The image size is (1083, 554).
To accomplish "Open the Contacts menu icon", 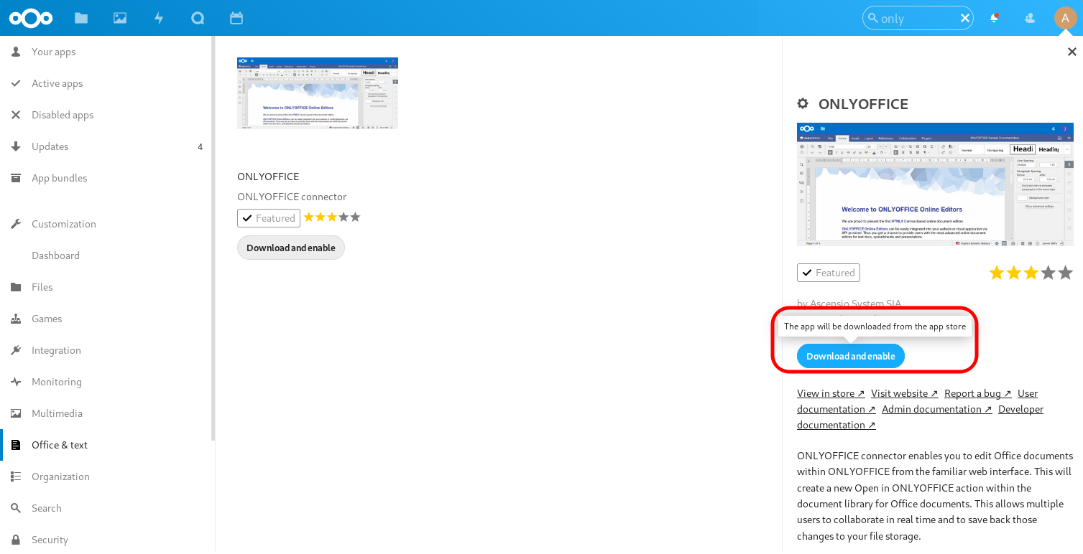I will point(1030,18).
